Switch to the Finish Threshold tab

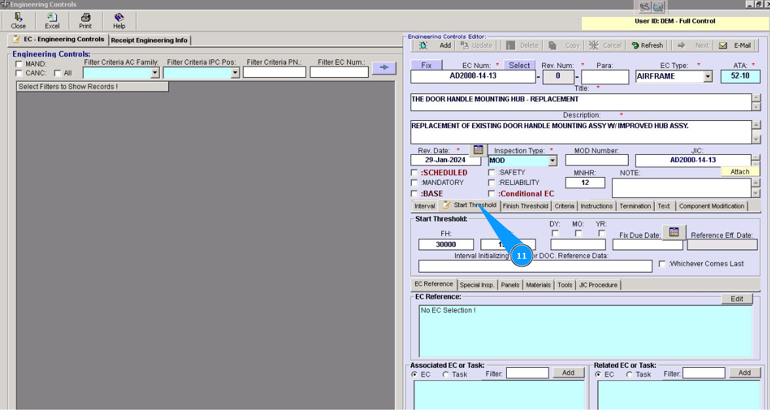tap(525, 206)
